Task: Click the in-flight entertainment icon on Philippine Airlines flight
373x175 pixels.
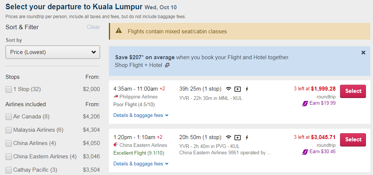Action: [x=237, y=89]
